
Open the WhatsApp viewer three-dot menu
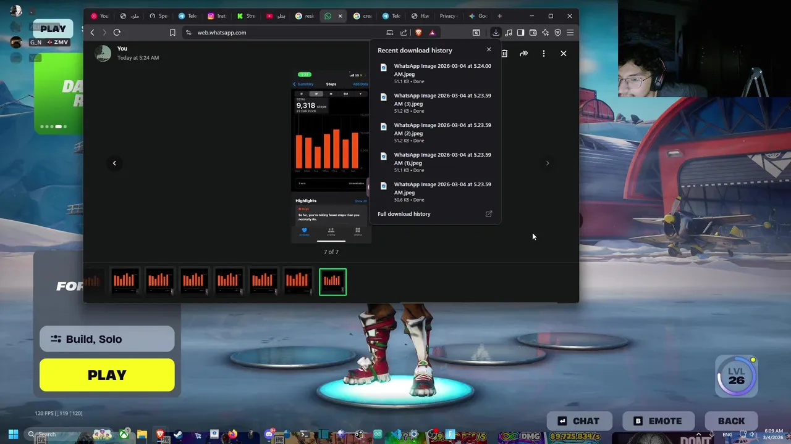tap(543, 54)
